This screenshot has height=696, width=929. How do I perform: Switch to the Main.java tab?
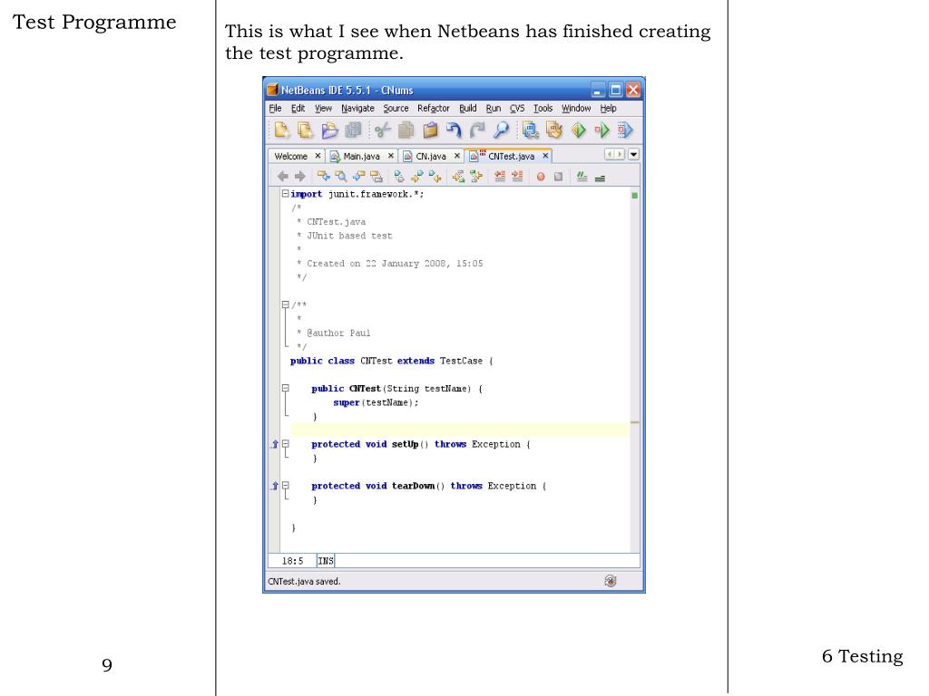click(x=361, y=156)
